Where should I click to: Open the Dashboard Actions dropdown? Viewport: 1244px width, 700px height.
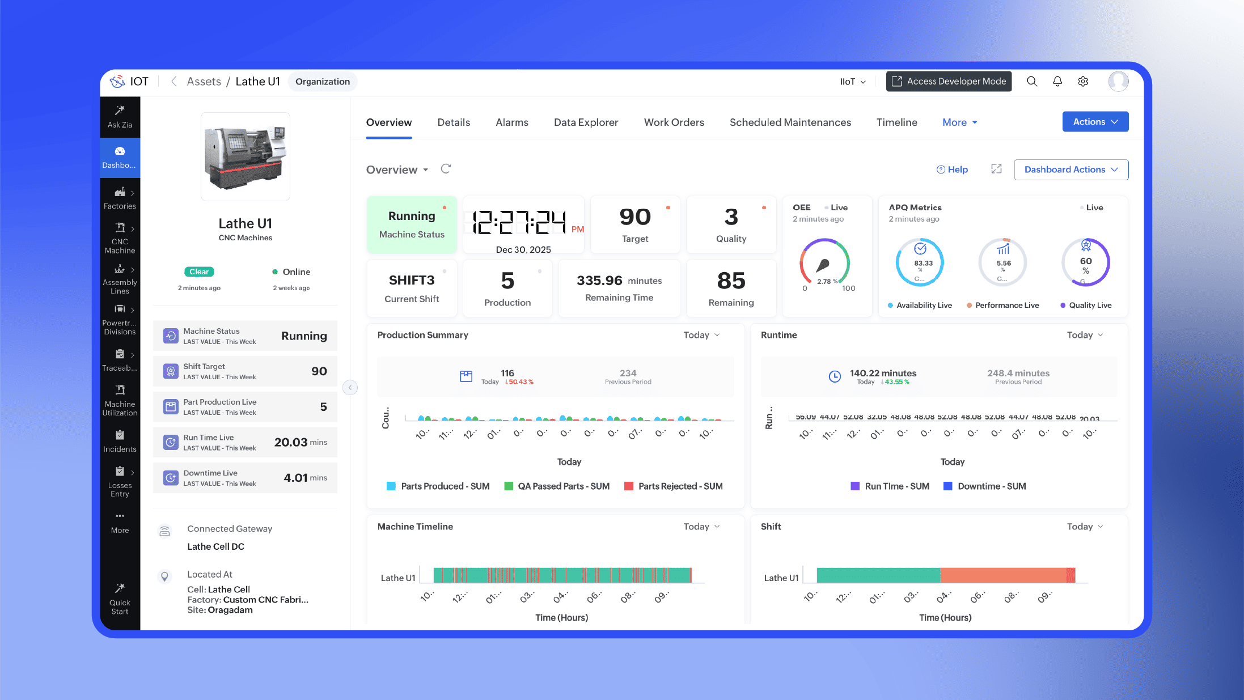pyautogui.click(x=1070, y=169)
